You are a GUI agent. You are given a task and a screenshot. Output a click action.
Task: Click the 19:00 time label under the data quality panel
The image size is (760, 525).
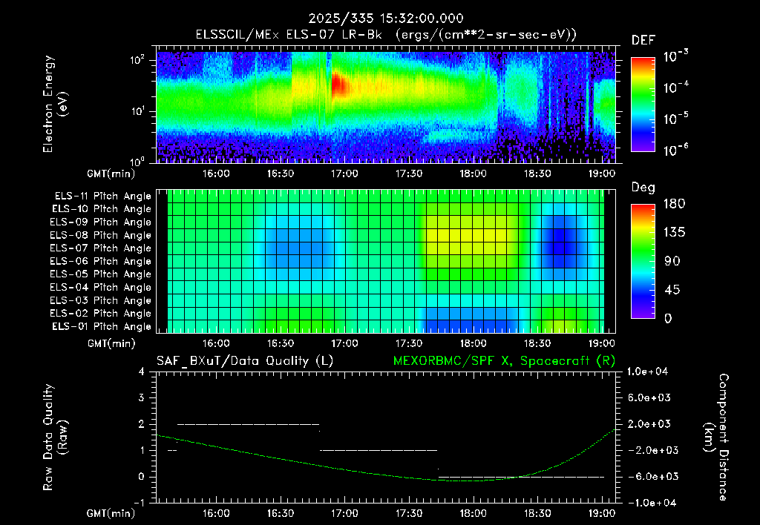point(601,513)
